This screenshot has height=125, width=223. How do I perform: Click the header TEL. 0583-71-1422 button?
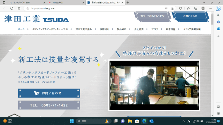tap(152, 16)
